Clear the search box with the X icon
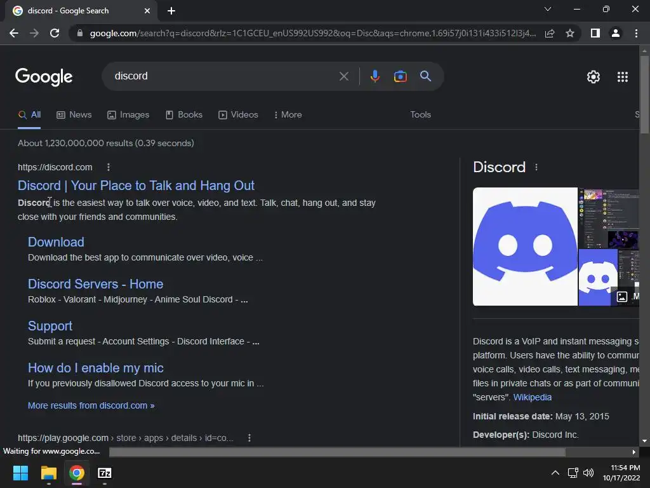The width and height of the screenshot is (650, 488). tap(343, 76)
